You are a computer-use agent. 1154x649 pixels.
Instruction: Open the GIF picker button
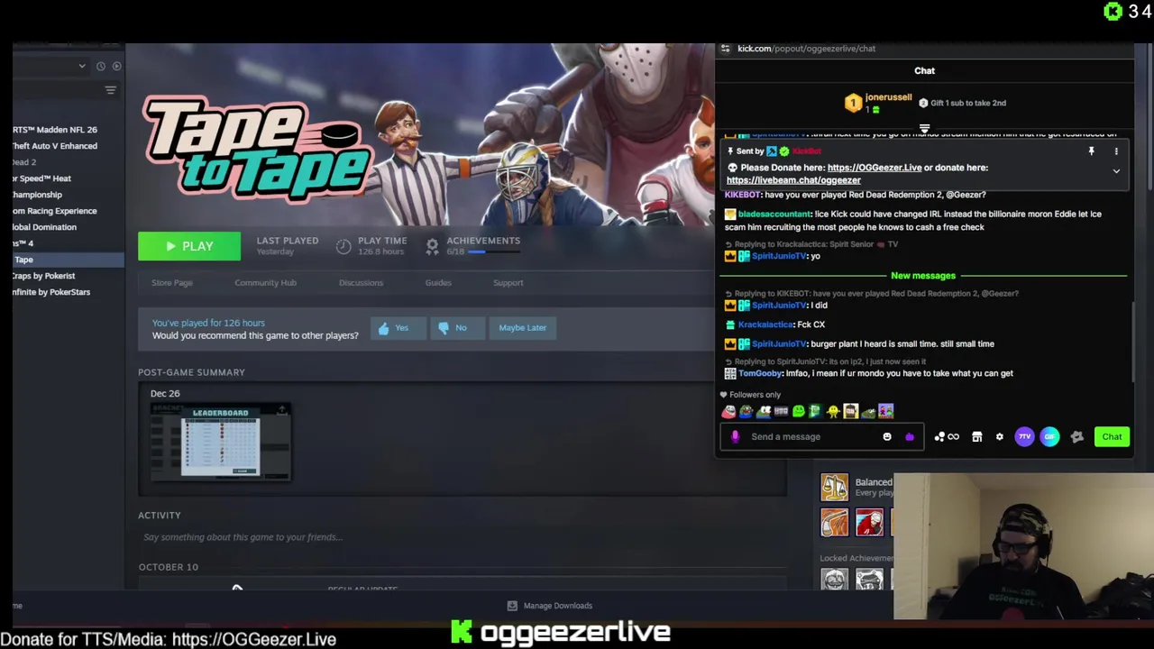[x=1050, y=436]
